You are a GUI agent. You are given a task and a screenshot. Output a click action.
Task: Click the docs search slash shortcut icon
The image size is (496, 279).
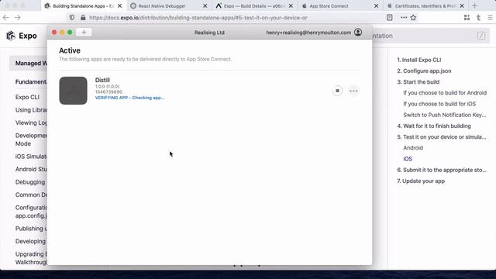tap(481, 36)
